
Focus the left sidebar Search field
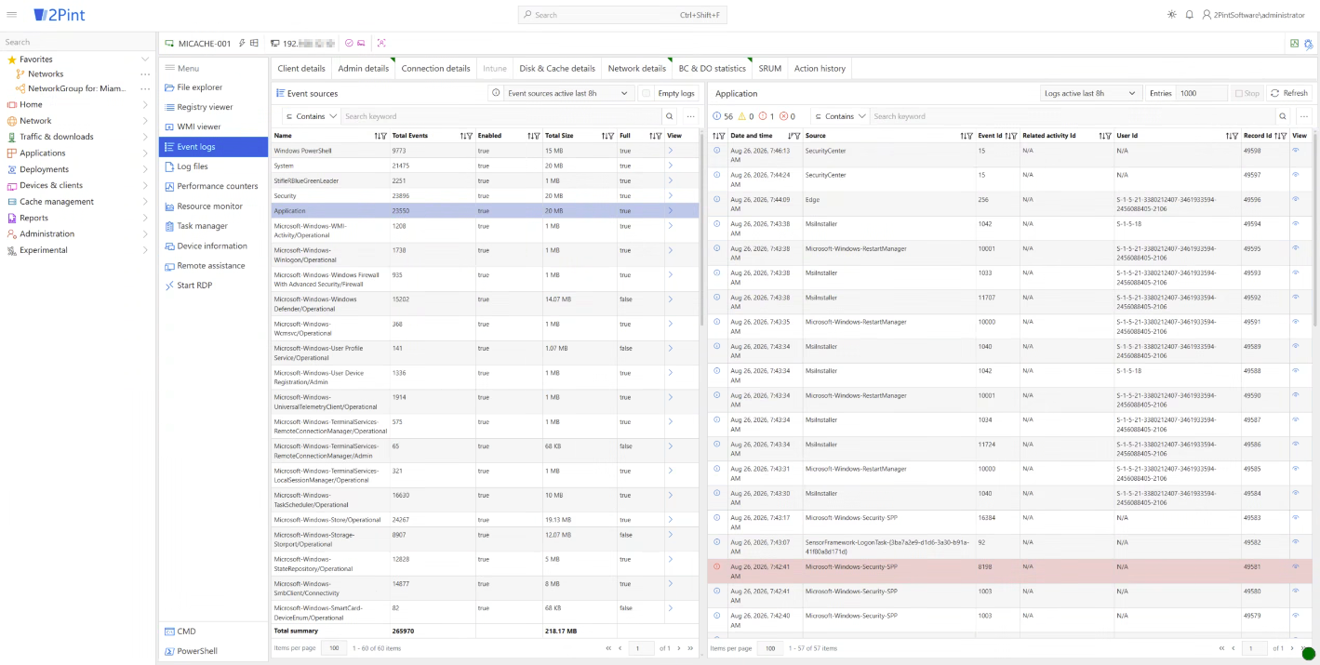point(76,42)
